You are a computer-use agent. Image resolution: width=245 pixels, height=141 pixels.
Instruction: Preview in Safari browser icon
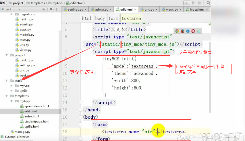(x=188, y=31)
